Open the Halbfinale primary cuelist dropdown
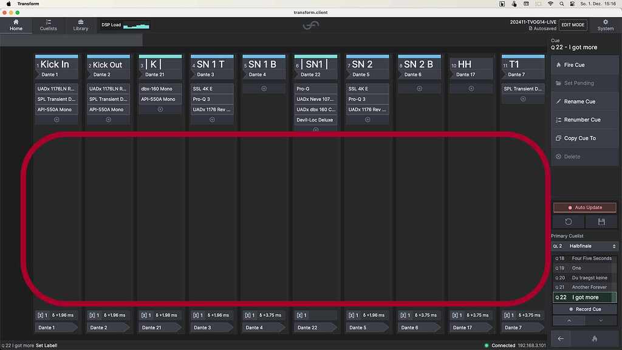Viewport: 622px width, 350px height. coord(586,245)
